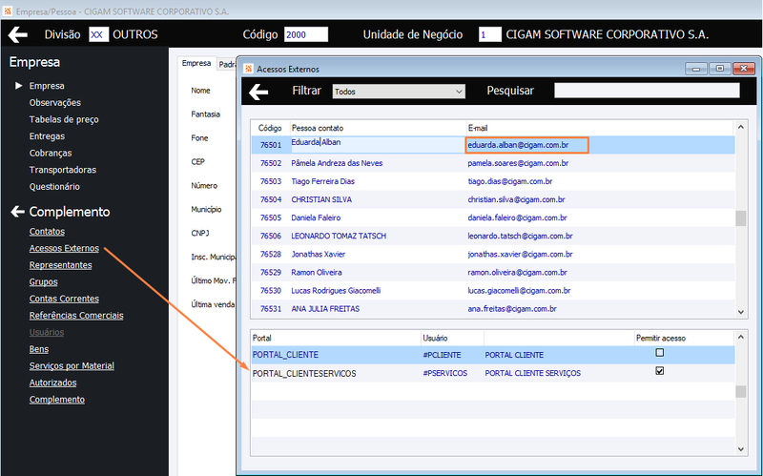Switch to the Empresa tab

pos(196,63)
